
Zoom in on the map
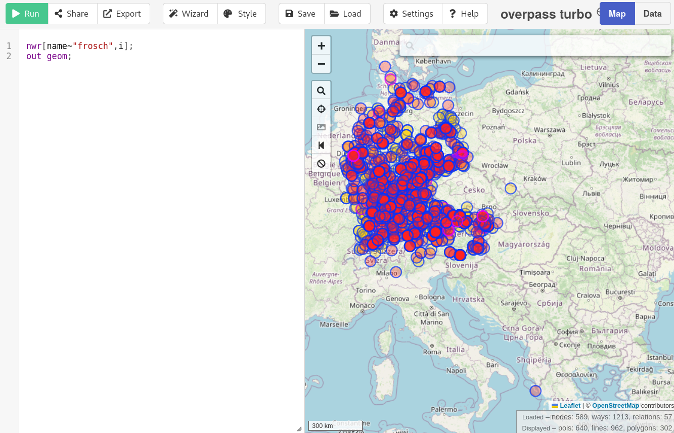click(321, 46)
